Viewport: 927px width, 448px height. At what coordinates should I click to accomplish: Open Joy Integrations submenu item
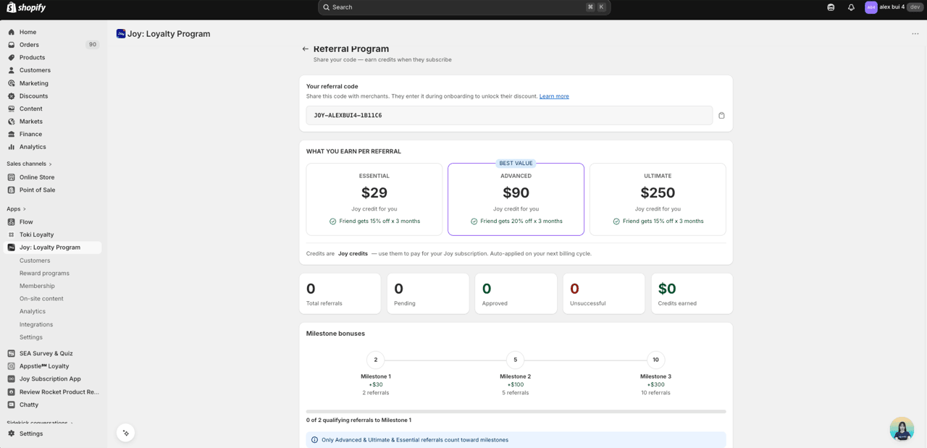pyautogui.click(x=36, y=325)
